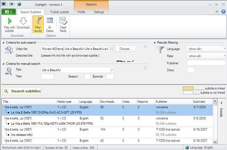This screenshot has width=227, height=150.
Task: Click the Choose... button
Action: pos(126,49)
